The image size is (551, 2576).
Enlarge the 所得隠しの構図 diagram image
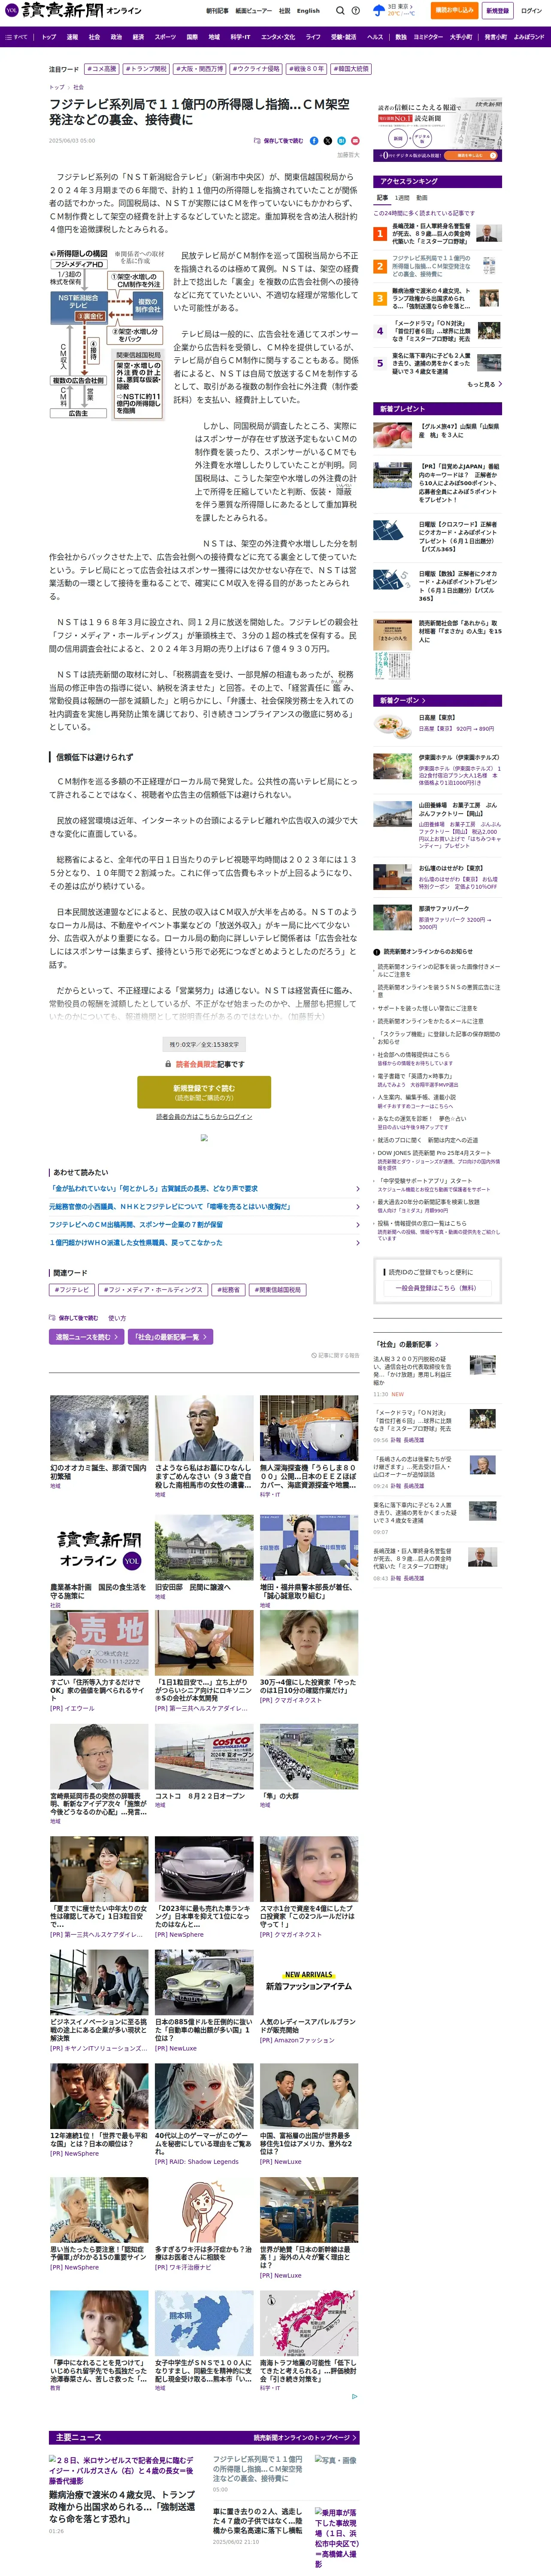pyautogui.click(x=106, y=333)
